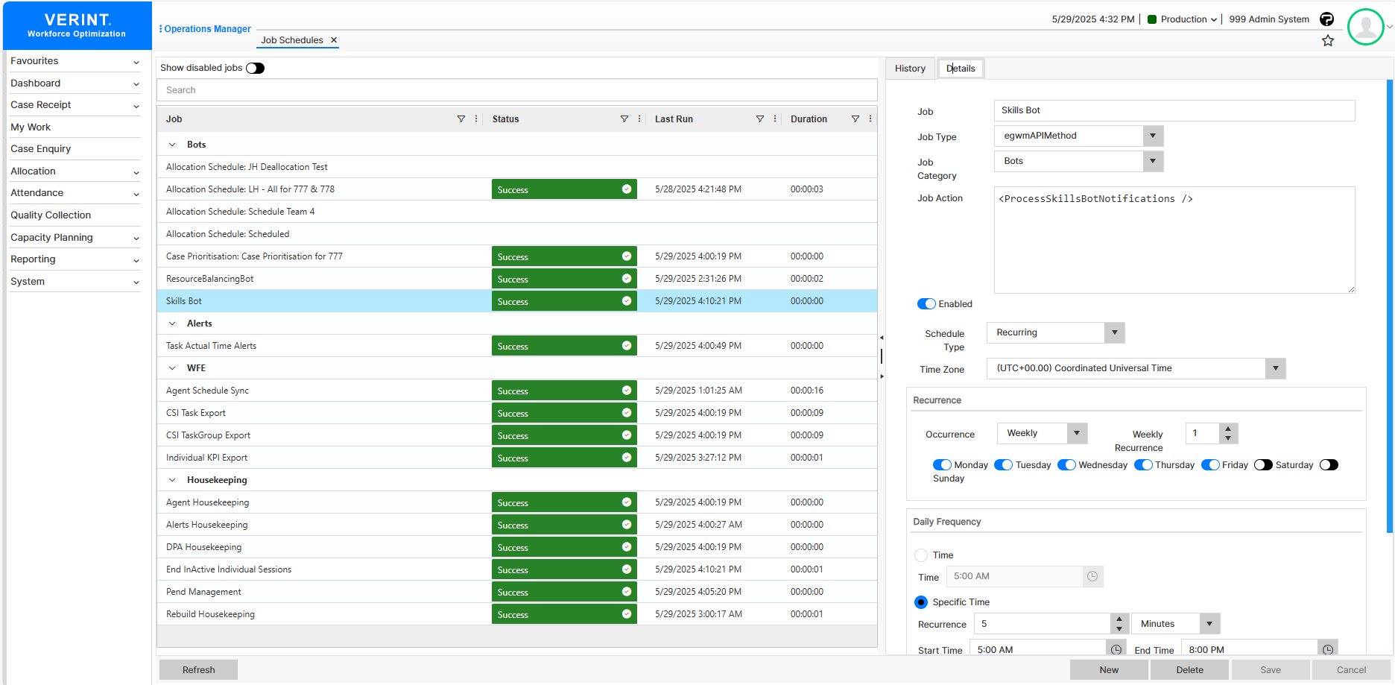The height and width of the screenshot is (685, 1395).
Task: Click the job Search input field
Action: tap(517, 89)
